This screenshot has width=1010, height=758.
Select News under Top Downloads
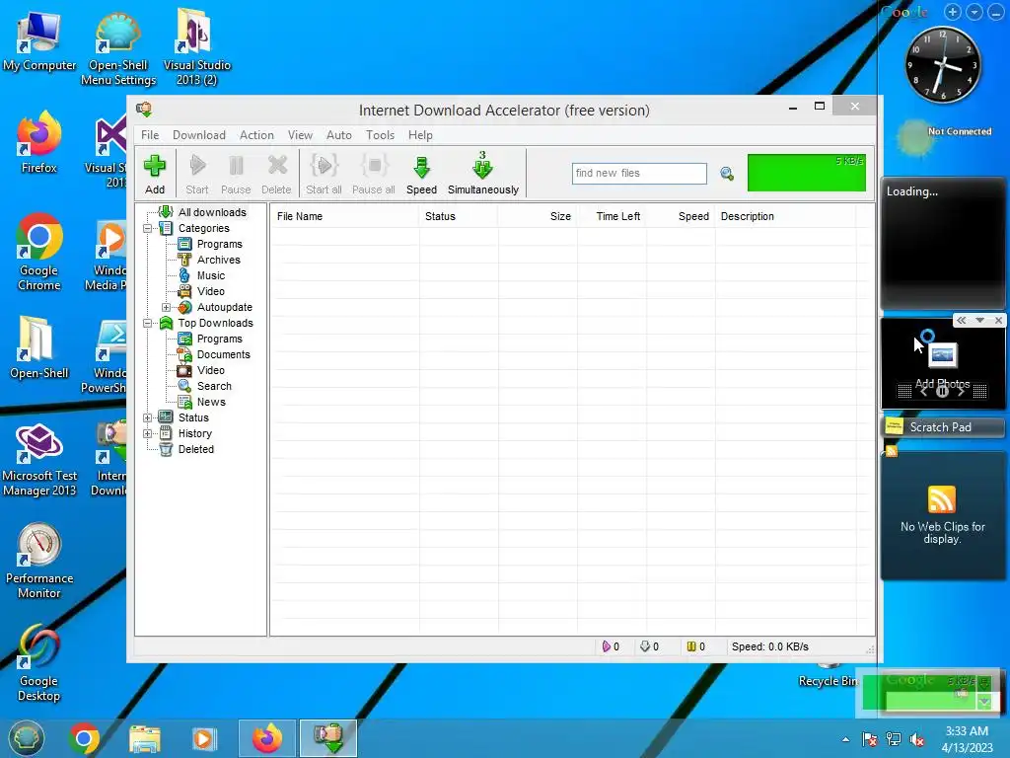211,403
